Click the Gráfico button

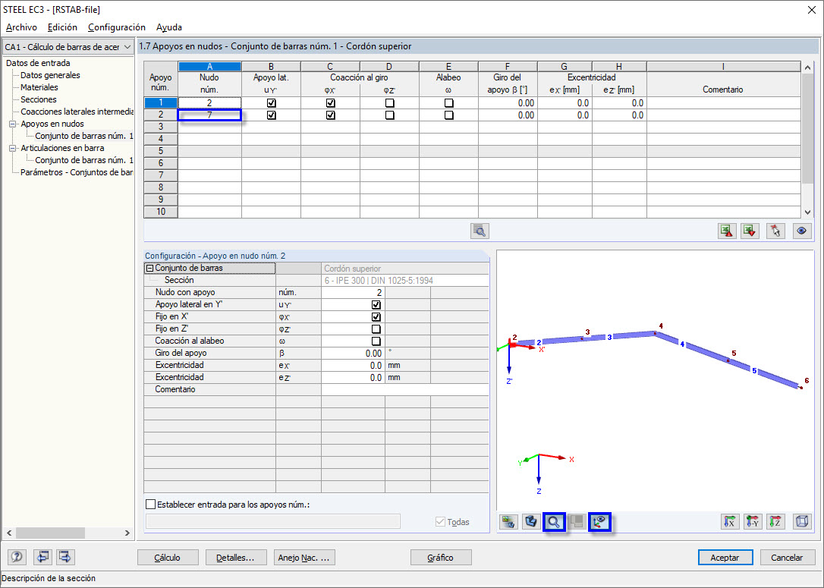pos(440,558)
